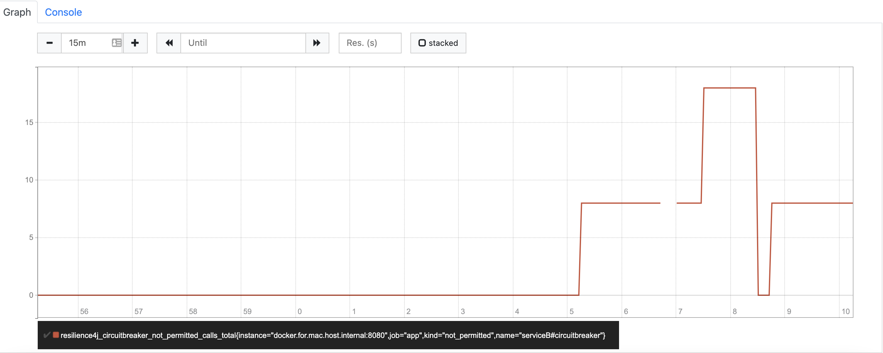This screenshot has height=353, width=883.
Task: Focus the Until end-time input field
Action: coord(243,43)
